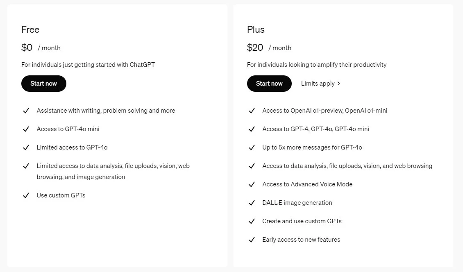Click checkmark next to Advanced Voice Mode
Viewport: 463px width, 272px height.
(252, 184)
